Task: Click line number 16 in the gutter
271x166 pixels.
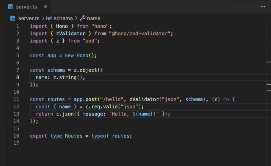Action: pos(16,136)
